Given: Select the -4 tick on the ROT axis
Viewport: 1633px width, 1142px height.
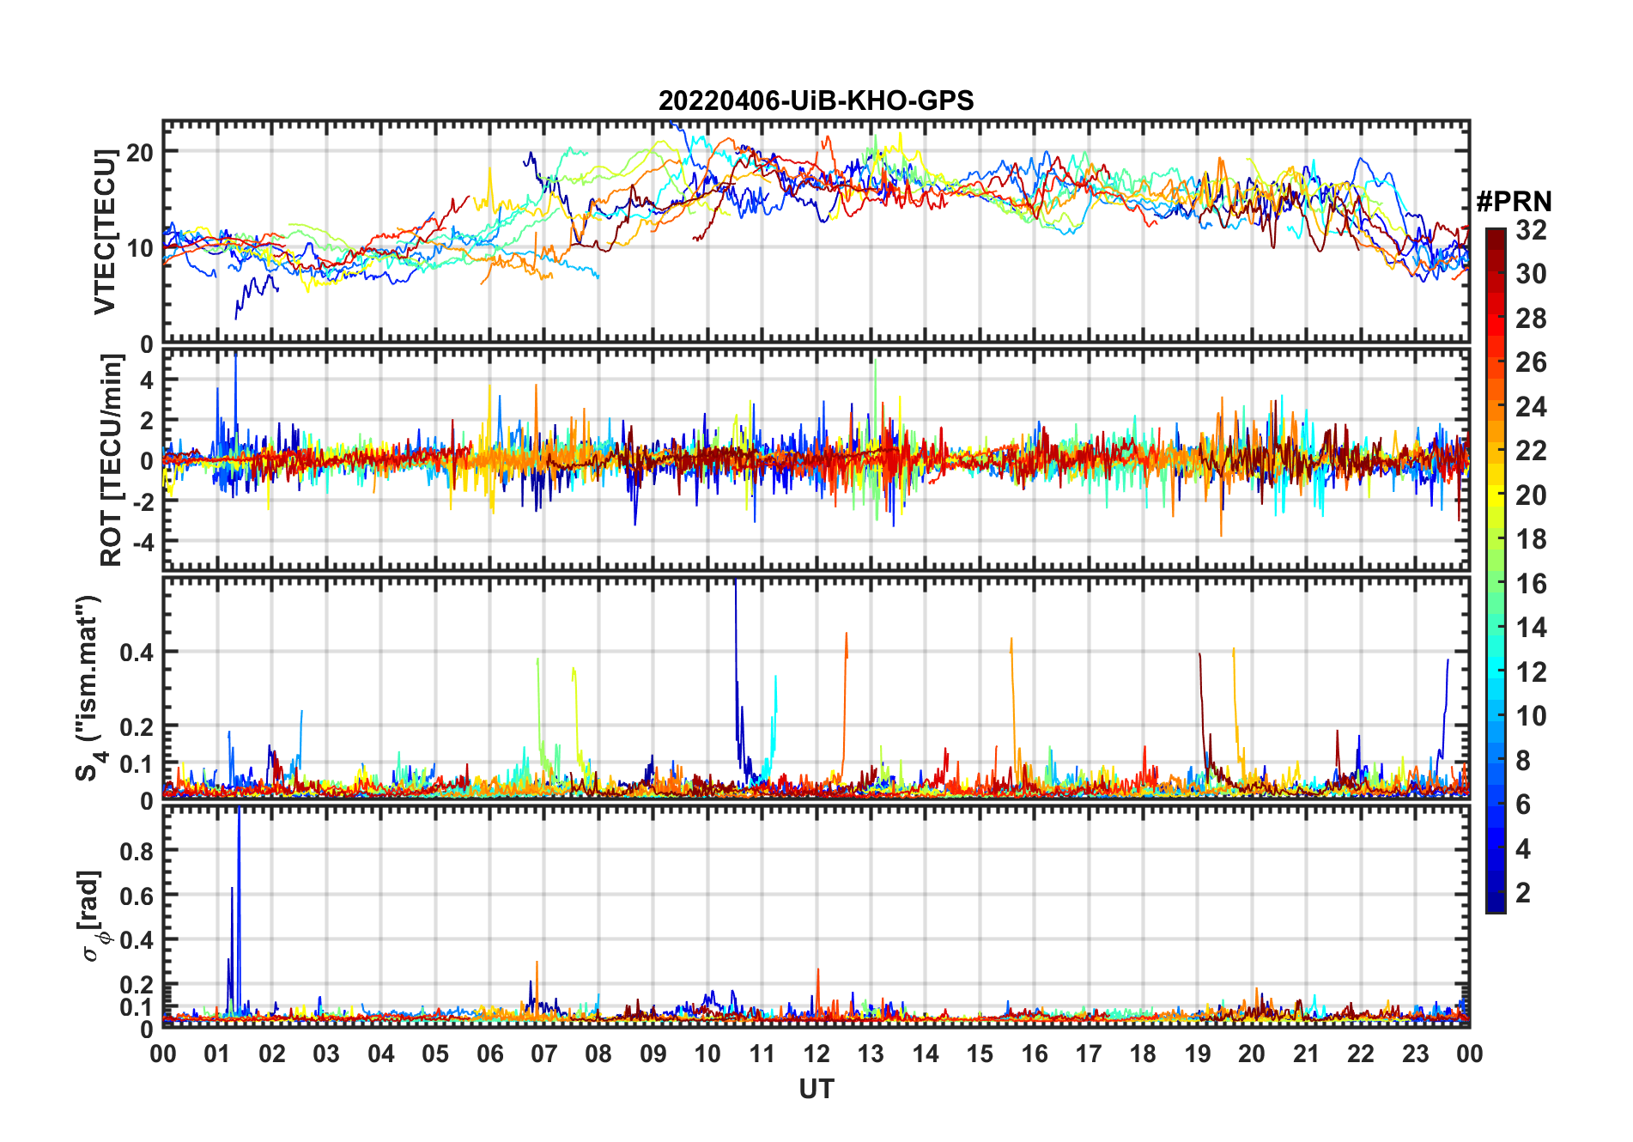Looking at the screenshot, I should point(143,542).
